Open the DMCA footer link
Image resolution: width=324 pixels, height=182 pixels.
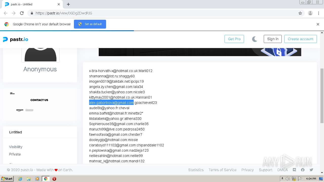(x=282, y=170)
